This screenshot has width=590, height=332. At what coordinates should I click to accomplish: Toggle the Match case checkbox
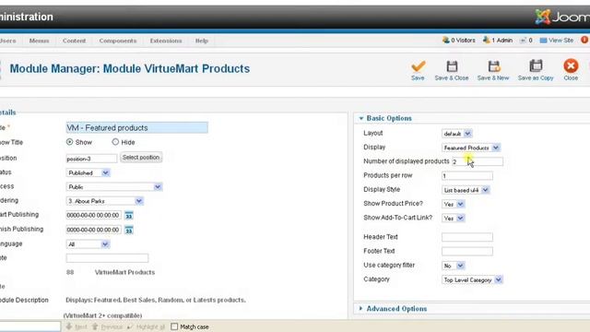point(174,326)
